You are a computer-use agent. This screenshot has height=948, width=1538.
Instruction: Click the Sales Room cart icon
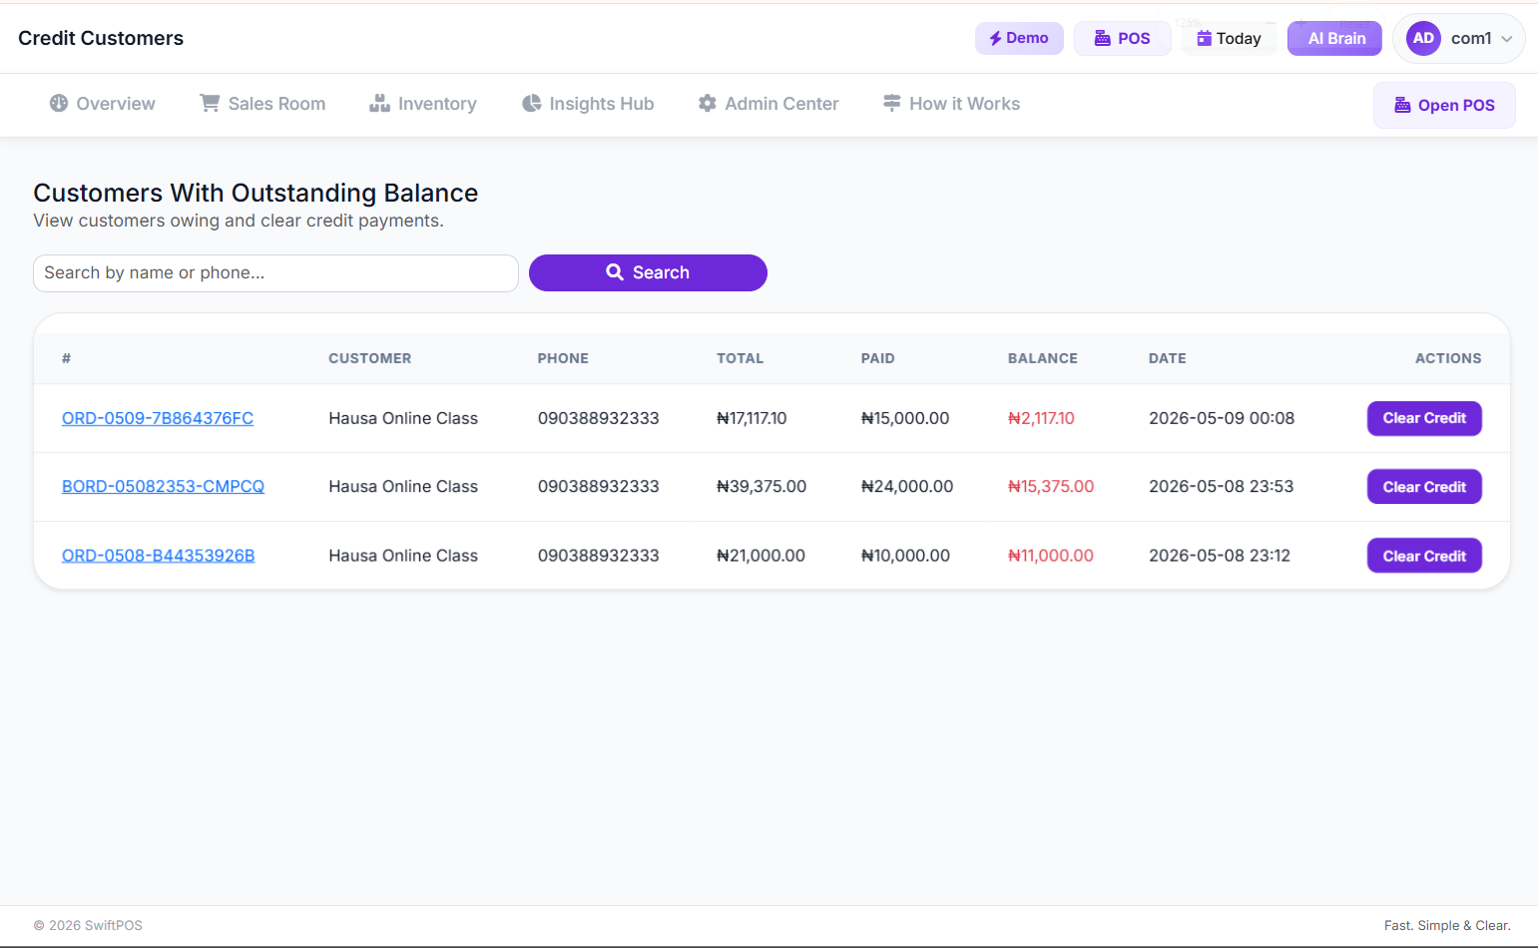point(210,103)
